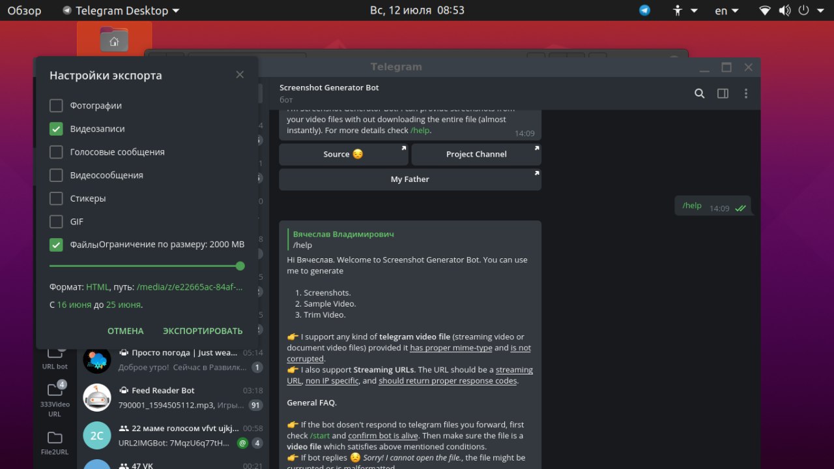
Task: Click the /start command link
Action: [319, 436]
